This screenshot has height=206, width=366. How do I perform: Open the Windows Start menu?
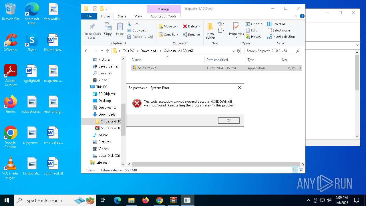click(7, 200)
